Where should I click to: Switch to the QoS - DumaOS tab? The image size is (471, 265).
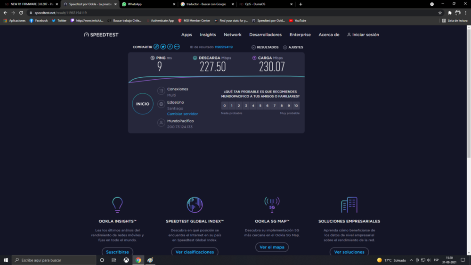point(266,4)
